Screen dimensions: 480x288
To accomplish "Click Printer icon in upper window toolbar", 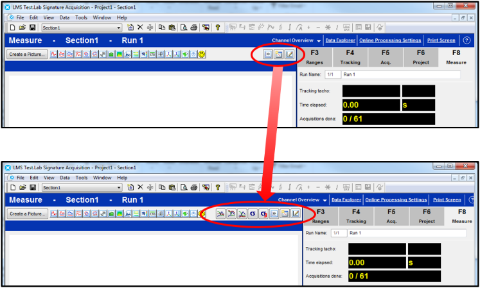I will coord(193,28).
